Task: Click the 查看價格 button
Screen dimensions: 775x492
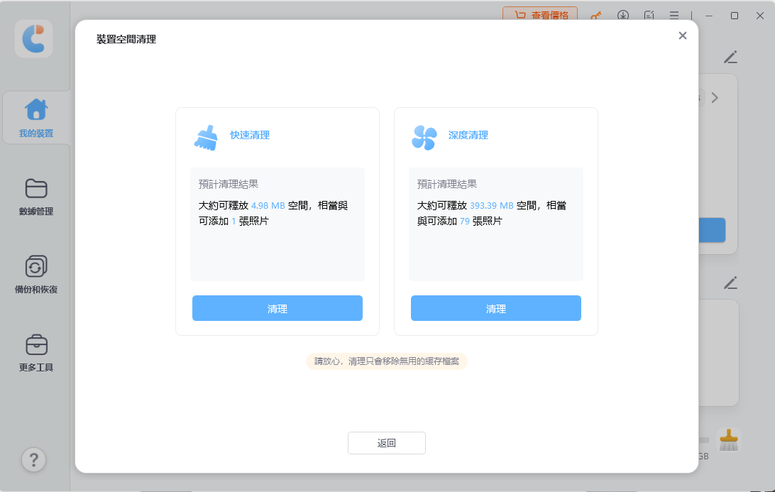Action: coord(539,14)
